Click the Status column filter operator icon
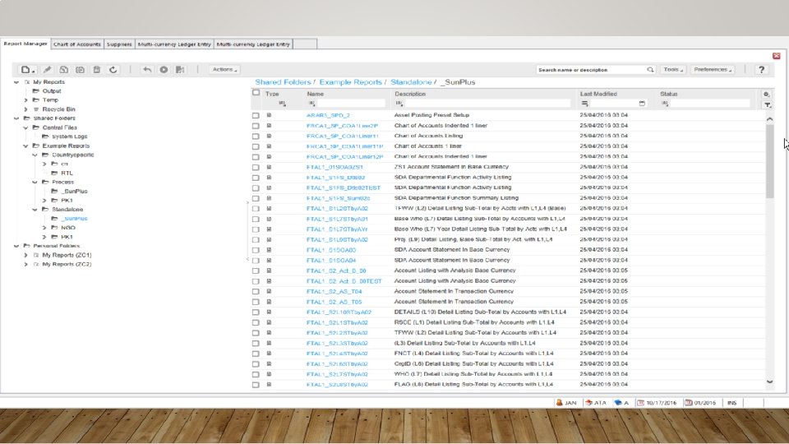Image resolution: width=789 pixels, height=444 pixels. [x=665, y=104]
